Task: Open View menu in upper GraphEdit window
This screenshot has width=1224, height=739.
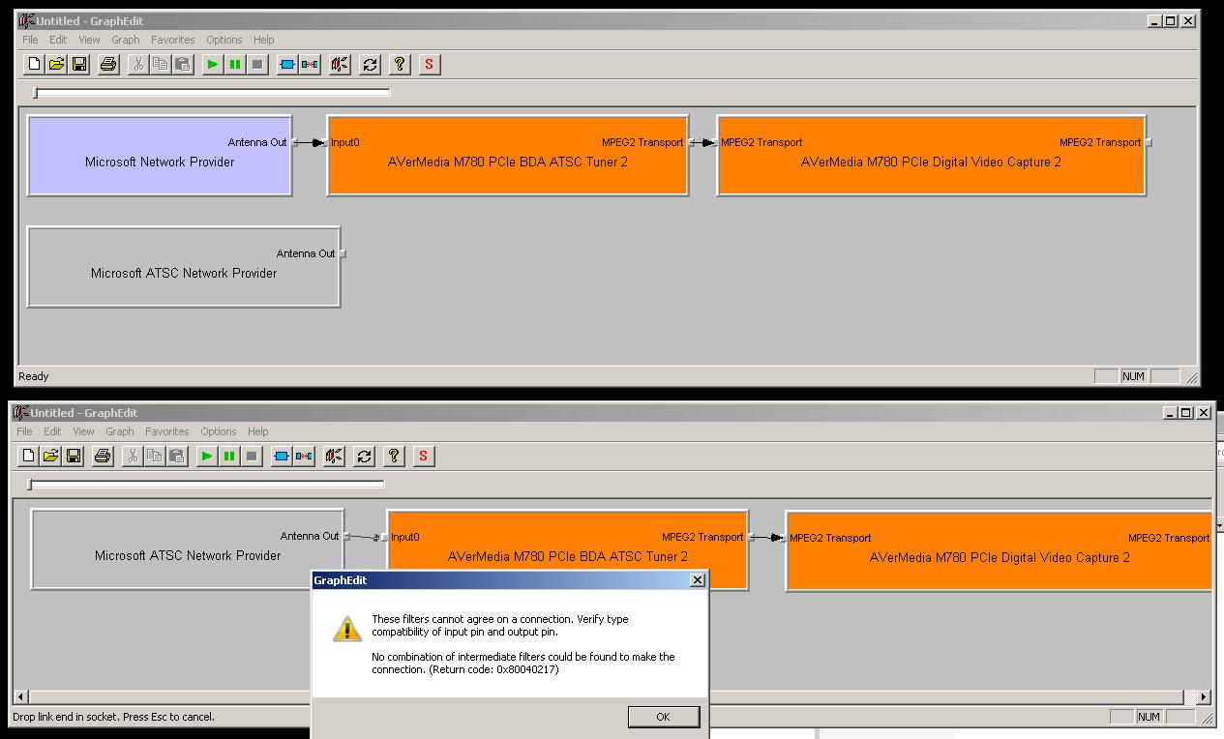Action: click(x=89, y=40)
